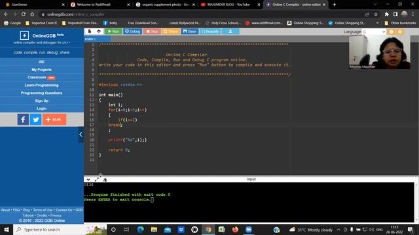Expand the console to fullscreen icon

[96, 180]
